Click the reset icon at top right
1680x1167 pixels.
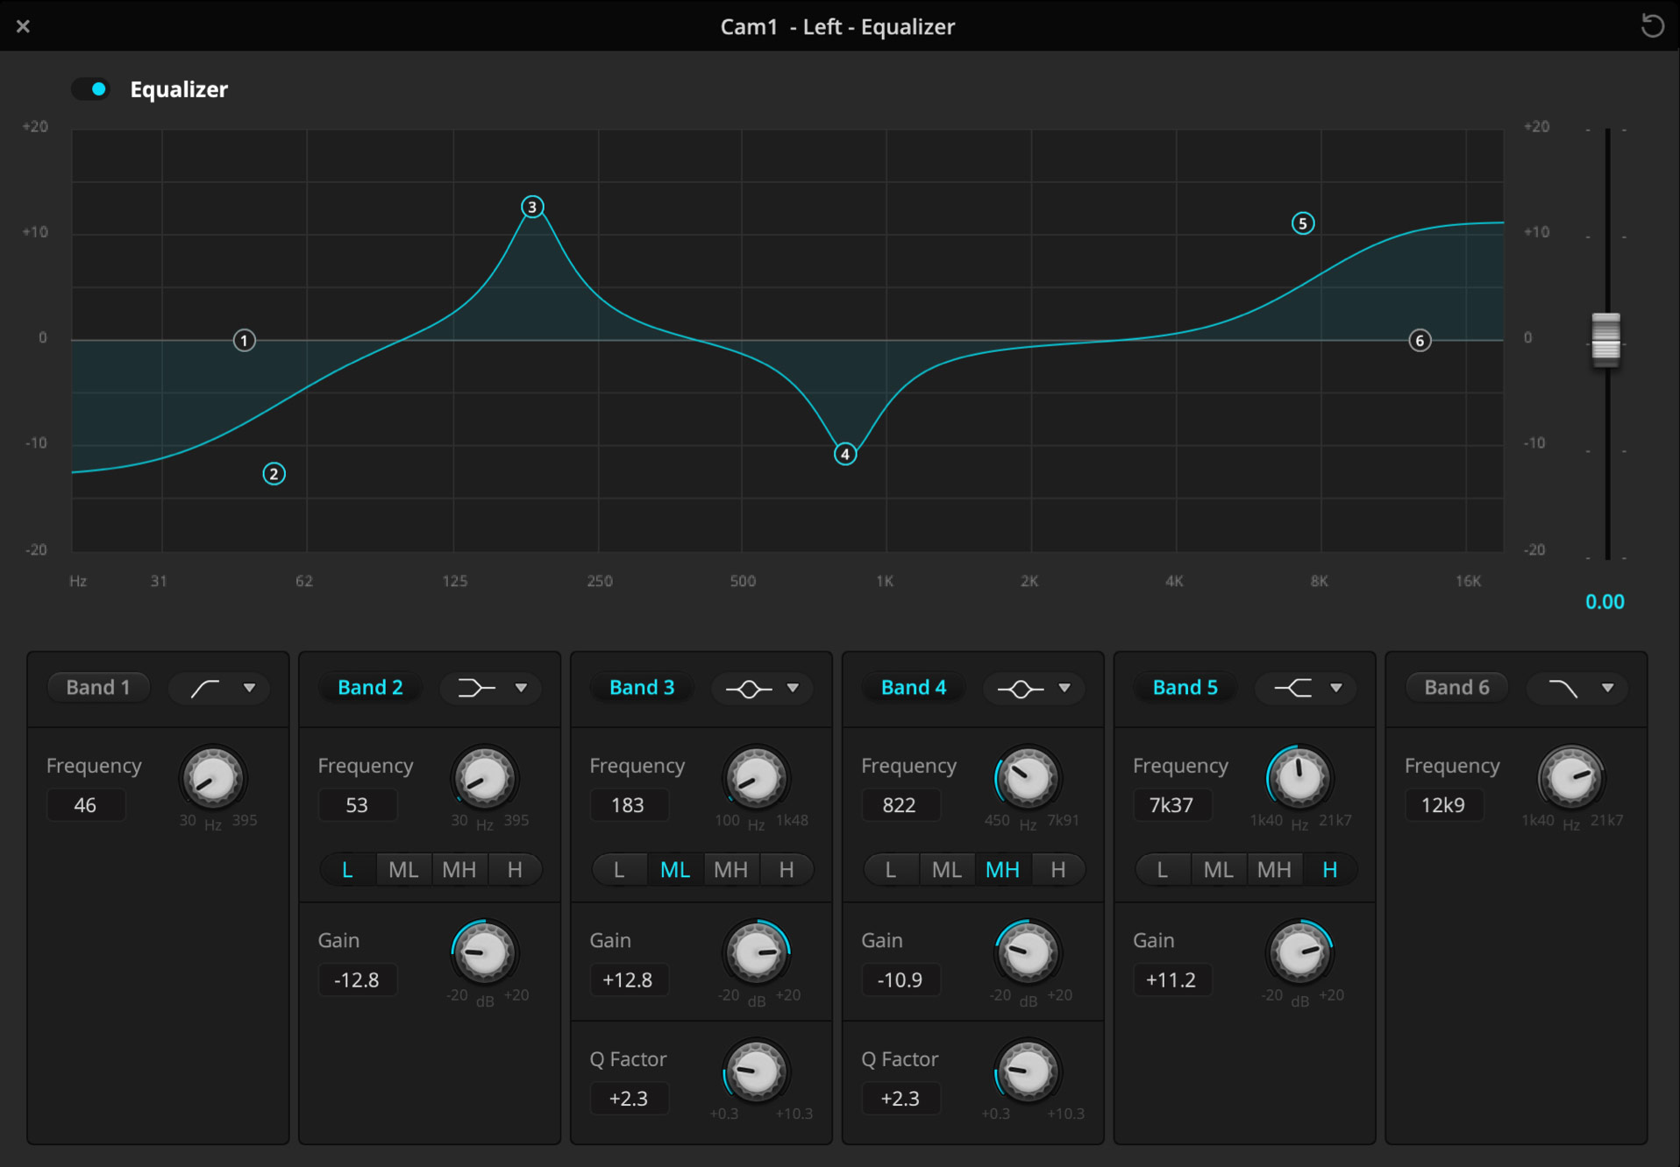click(x=1653, y=25)
